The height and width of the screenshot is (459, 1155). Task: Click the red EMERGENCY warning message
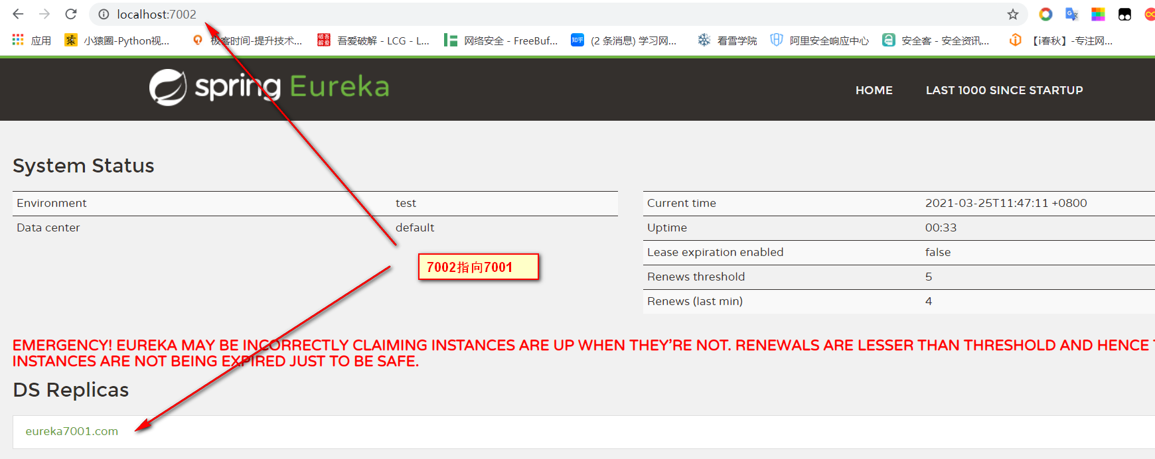pyautogui.click(x=583, y=353)
